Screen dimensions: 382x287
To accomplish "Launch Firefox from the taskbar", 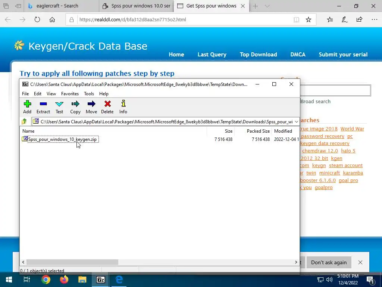I will point(64,280).
